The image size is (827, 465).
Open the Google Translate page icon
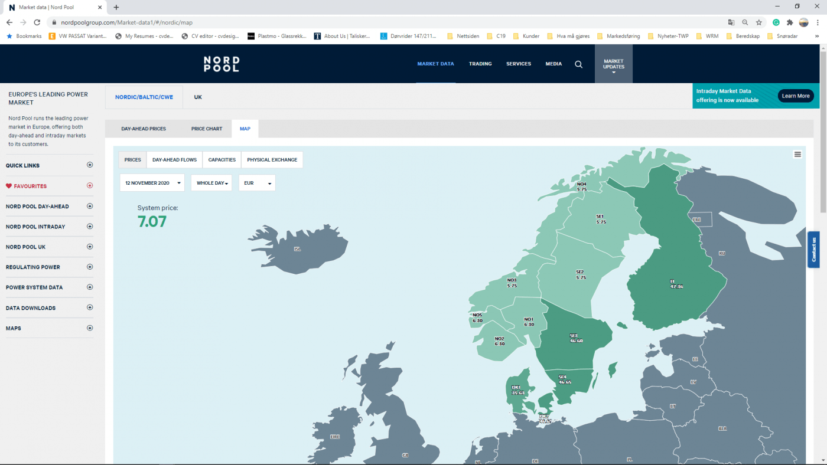coord(731,22)
